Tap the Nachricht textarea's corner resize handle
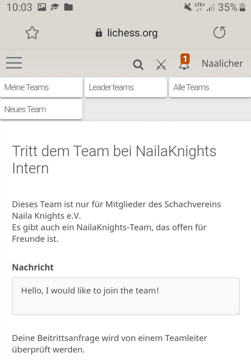The width and height of the screenshot is (251, 360). tap(237, 313)
